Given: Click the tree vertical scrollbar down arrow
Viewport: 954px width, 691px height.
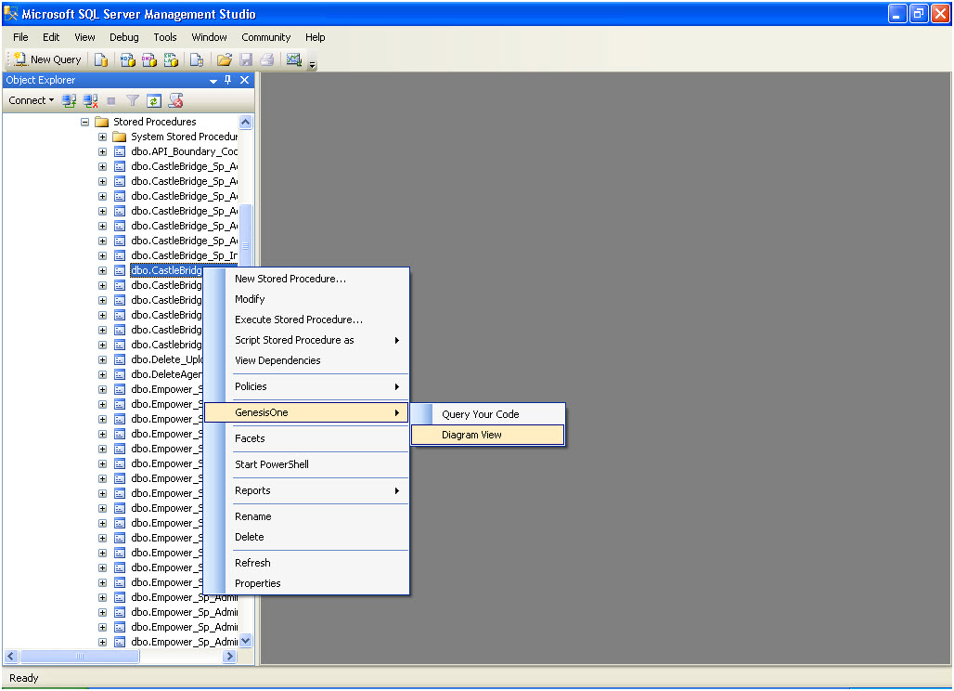Looking at the screenshot, I should [246, 641].
